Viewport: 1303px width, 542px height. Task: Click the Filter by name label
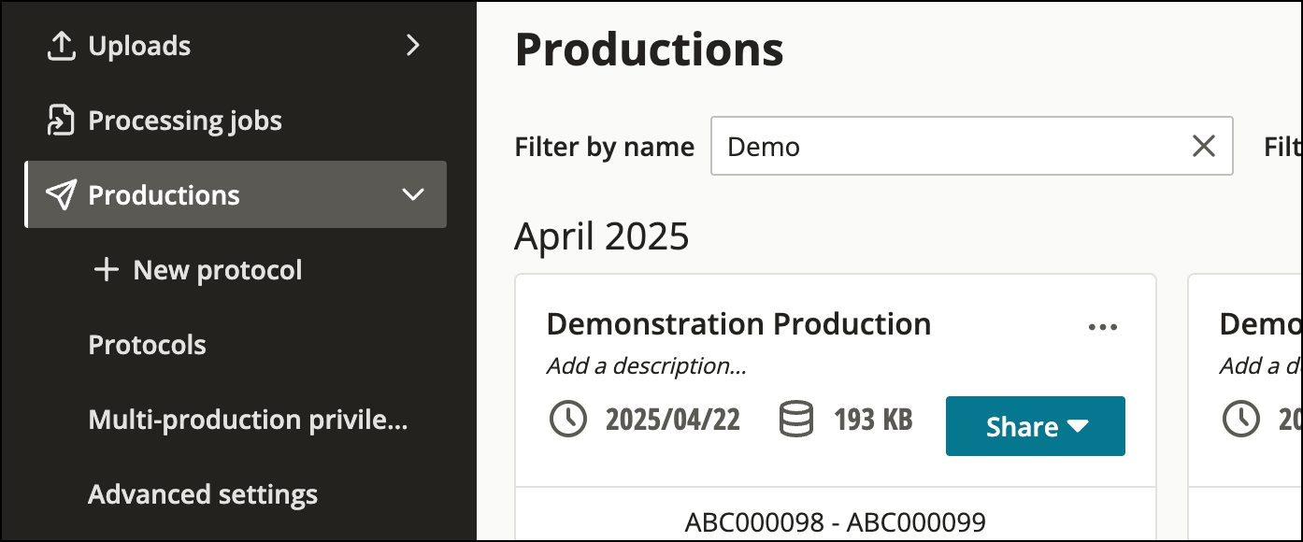(605, 147)
